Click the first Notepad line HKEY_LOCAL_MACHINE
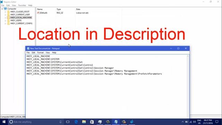This screenshot has height=125, width=222. (38, 56)
